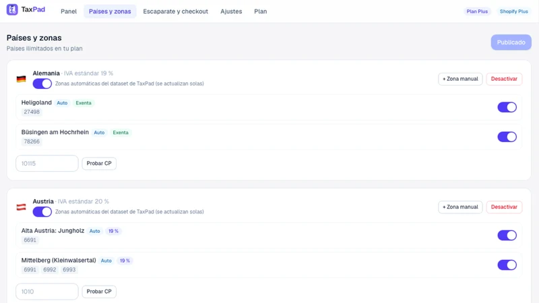Viewport: 539px width, 303px height.
Task: Click Auto tag for Mittelberg (Kleinwalsertal)
Action: (106, 261)
